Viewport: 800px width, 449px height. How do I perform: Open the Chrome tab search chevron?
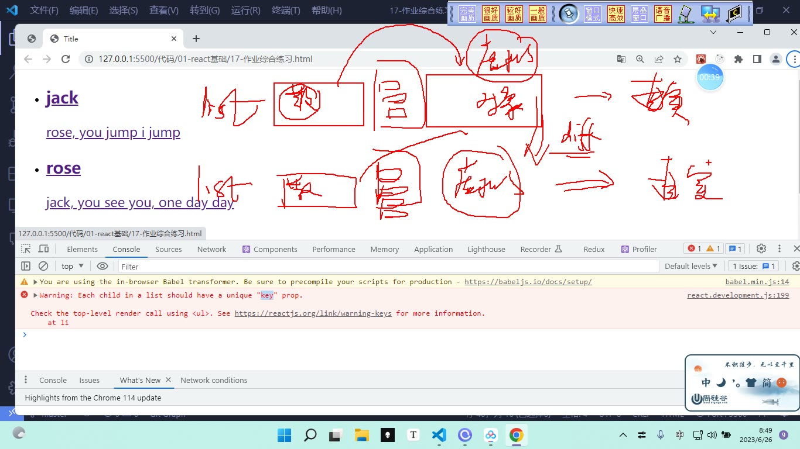point(713,32)
